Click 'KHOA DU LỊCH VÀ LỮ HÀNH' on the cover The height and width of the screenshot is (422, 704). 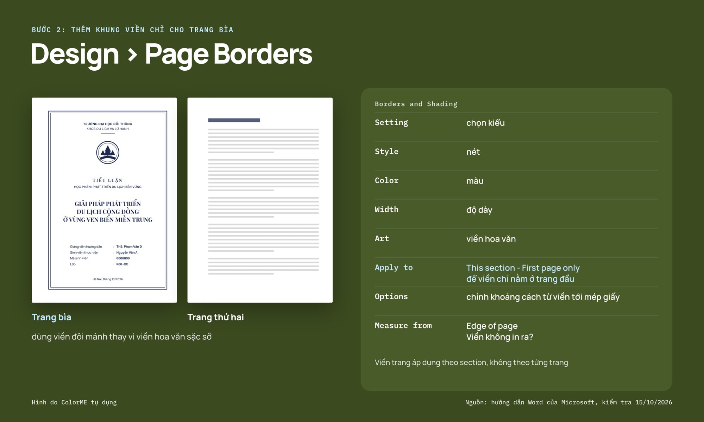pos(108,129)
